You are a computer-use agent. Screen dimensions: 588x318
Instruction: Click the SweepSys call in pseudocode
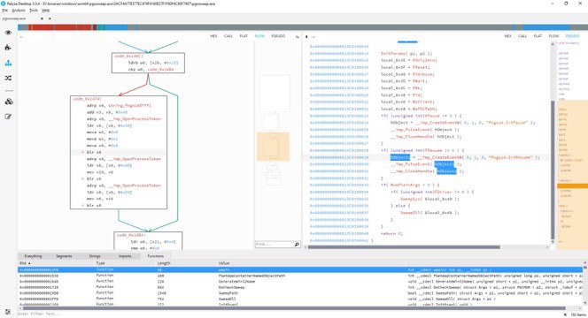(409, 199)
